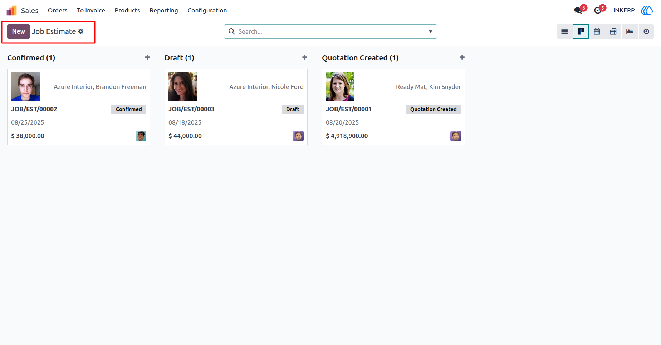Add a card in Confirmed column
The width and height of the screenshot is (661, 345).
[x=147, y=57]
